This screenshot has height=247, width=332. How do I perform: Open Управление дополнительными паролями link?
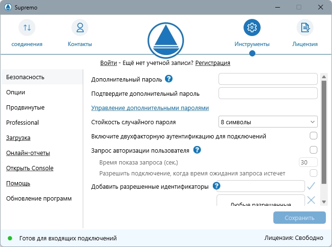click(x=150, y=108)
